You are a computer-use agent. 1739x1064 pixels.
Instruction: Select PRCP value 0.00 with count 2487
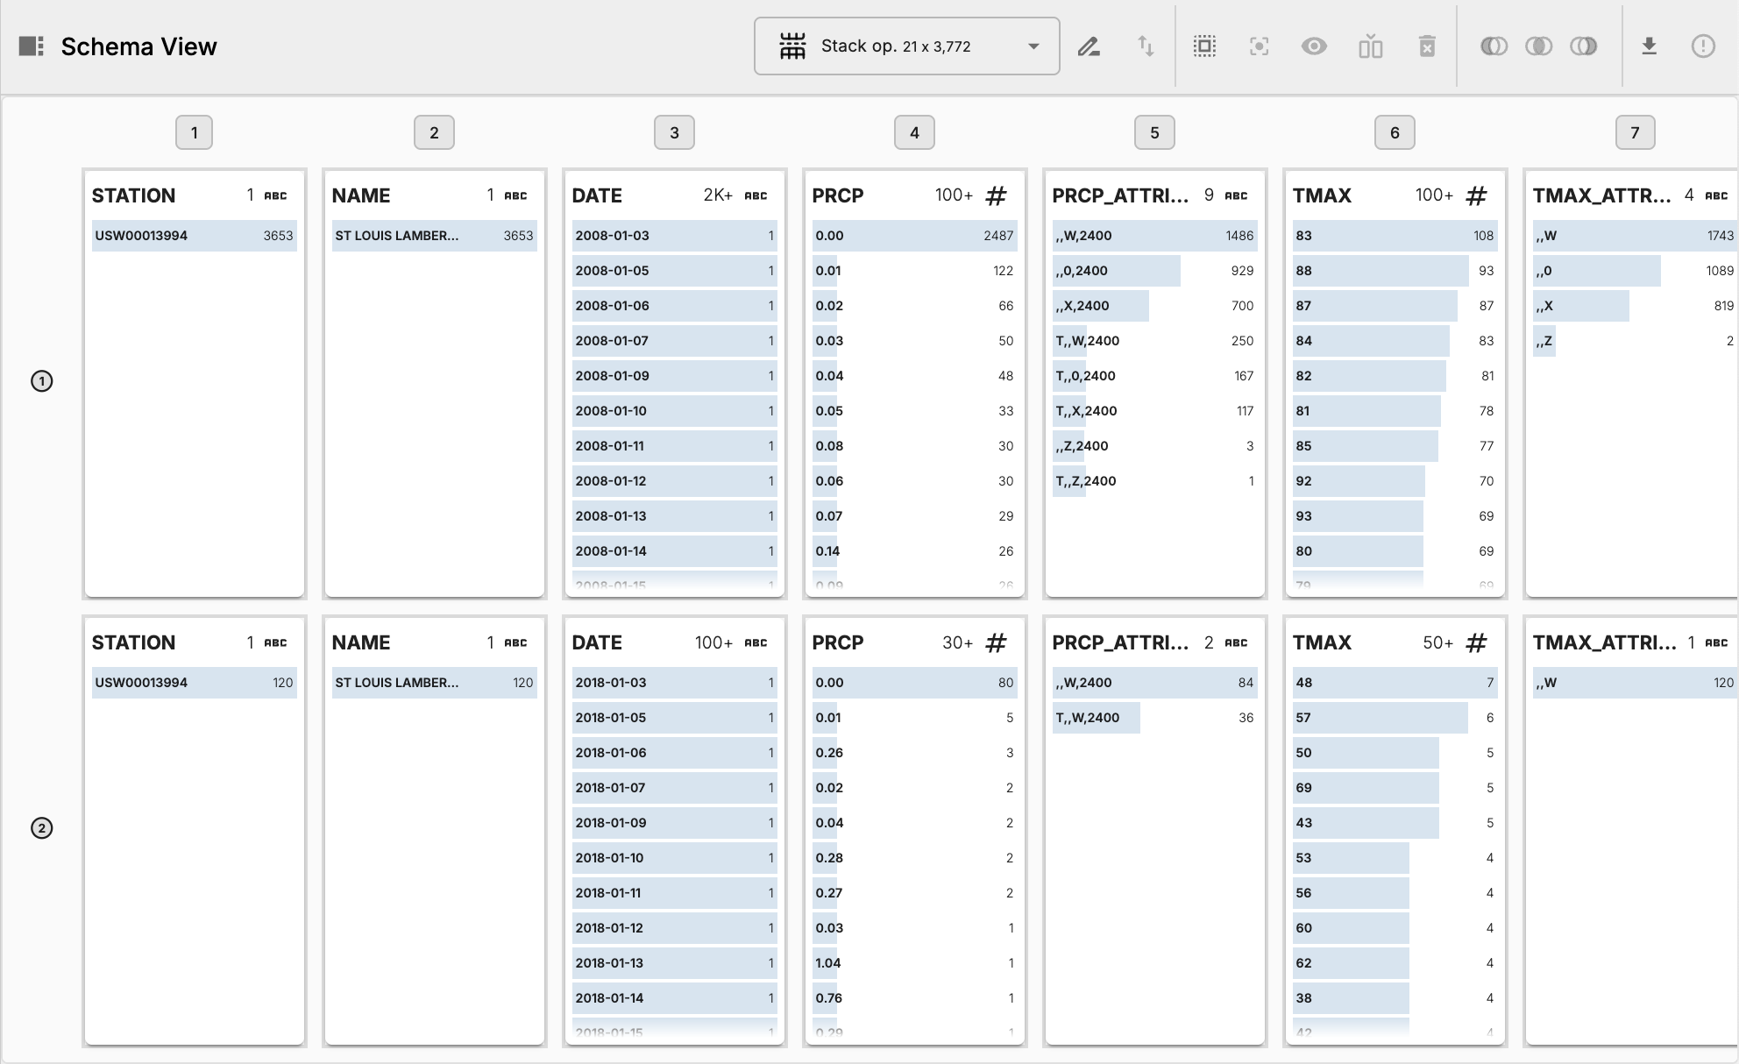pos(914,236)
